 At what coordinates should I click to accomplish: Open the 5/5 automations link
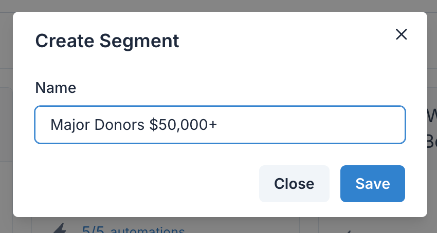pos(133,230)
